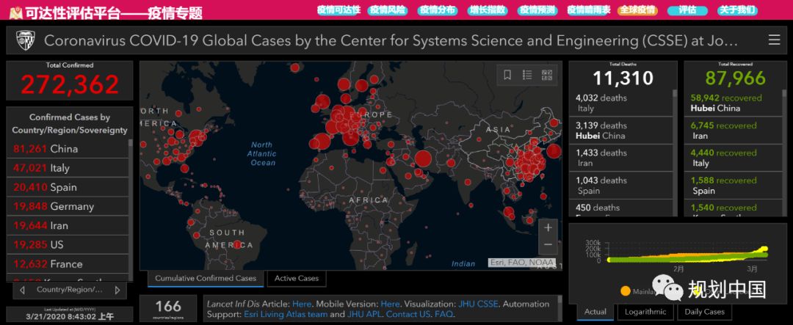Click the 1,043 deaths Spain entry
793x325 pixels.
pos(621,185)
